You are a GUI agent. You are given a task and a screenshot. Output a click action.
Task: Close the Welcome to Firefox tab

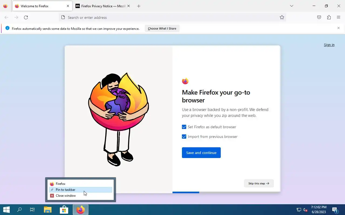tap(68, 6)
